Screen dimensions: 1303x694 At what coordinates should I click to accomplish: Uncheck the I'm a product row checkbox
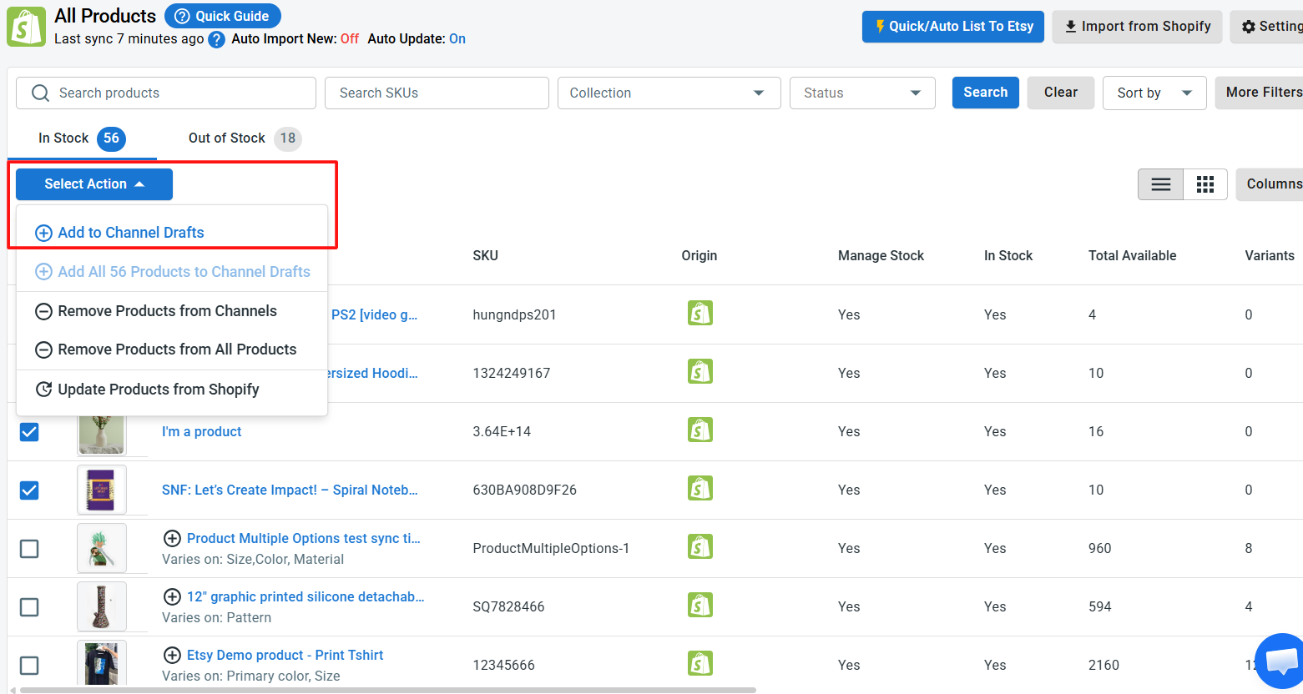pos(29,432)
